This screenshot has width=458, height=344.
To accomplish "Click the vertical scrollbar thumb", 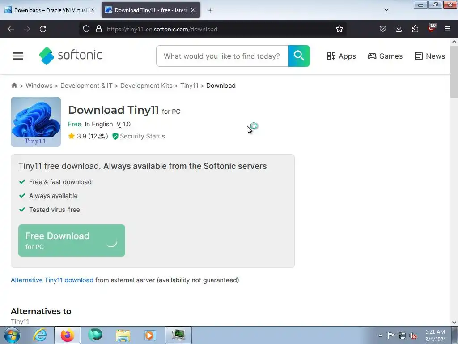I will (454, 72).
